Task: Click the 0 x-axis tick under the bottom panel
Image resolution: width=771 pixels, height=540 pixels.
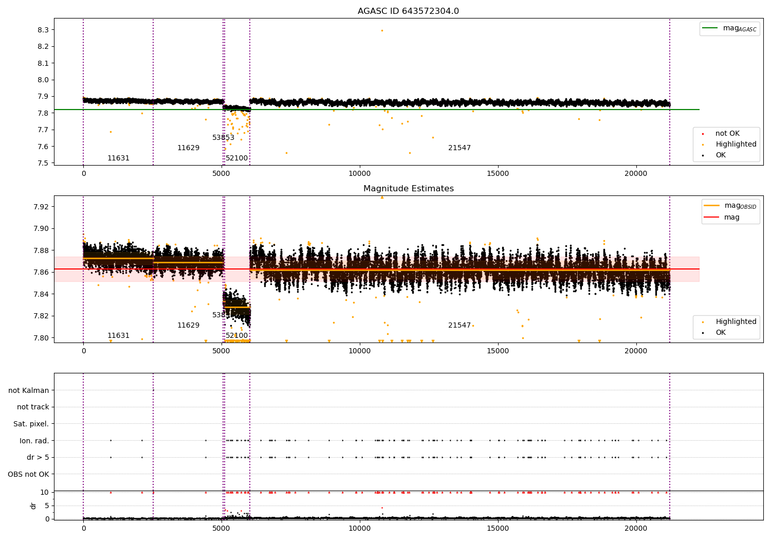Action: [83, 529]
